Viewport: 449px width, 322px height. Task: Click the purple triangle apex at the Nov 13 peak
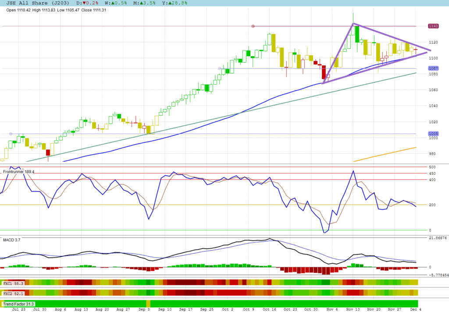coord(353,24)
